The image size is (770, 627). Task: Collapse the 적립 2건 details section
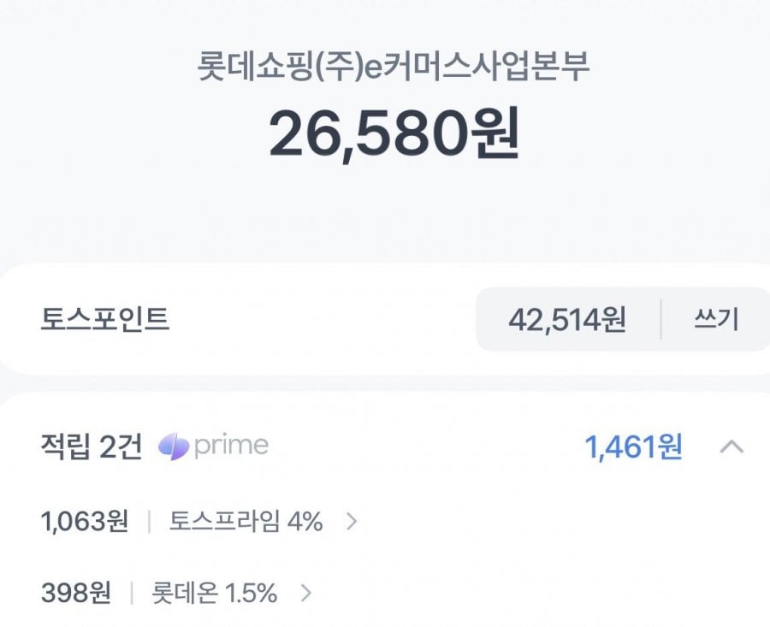pos(731,447)
